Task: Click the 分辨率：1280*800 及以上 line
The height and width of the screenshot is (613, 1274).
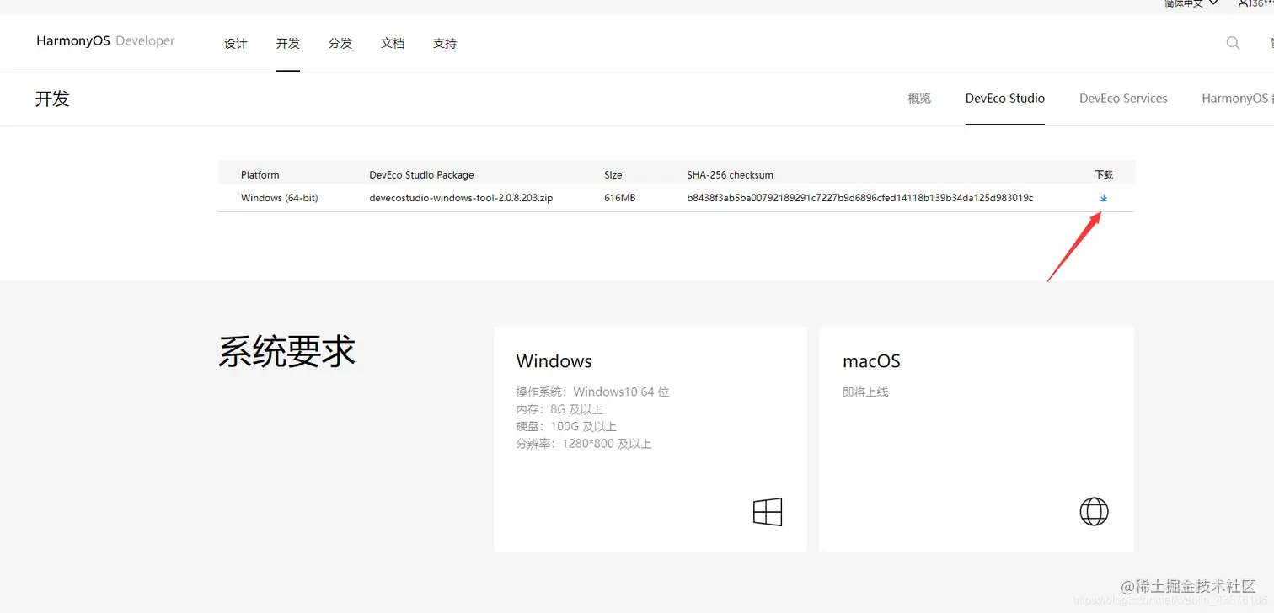Action: (x=584, y=444)
